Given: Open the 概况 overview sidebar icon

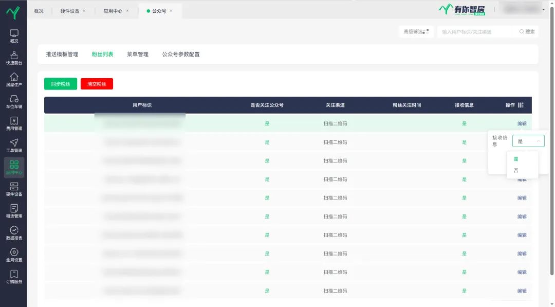Looking at the screenshot, I should point(14,35).
